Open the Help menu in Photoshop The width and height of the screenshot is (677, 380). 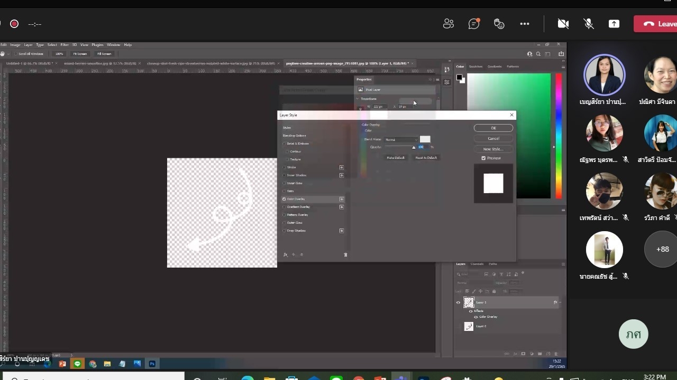127,45
